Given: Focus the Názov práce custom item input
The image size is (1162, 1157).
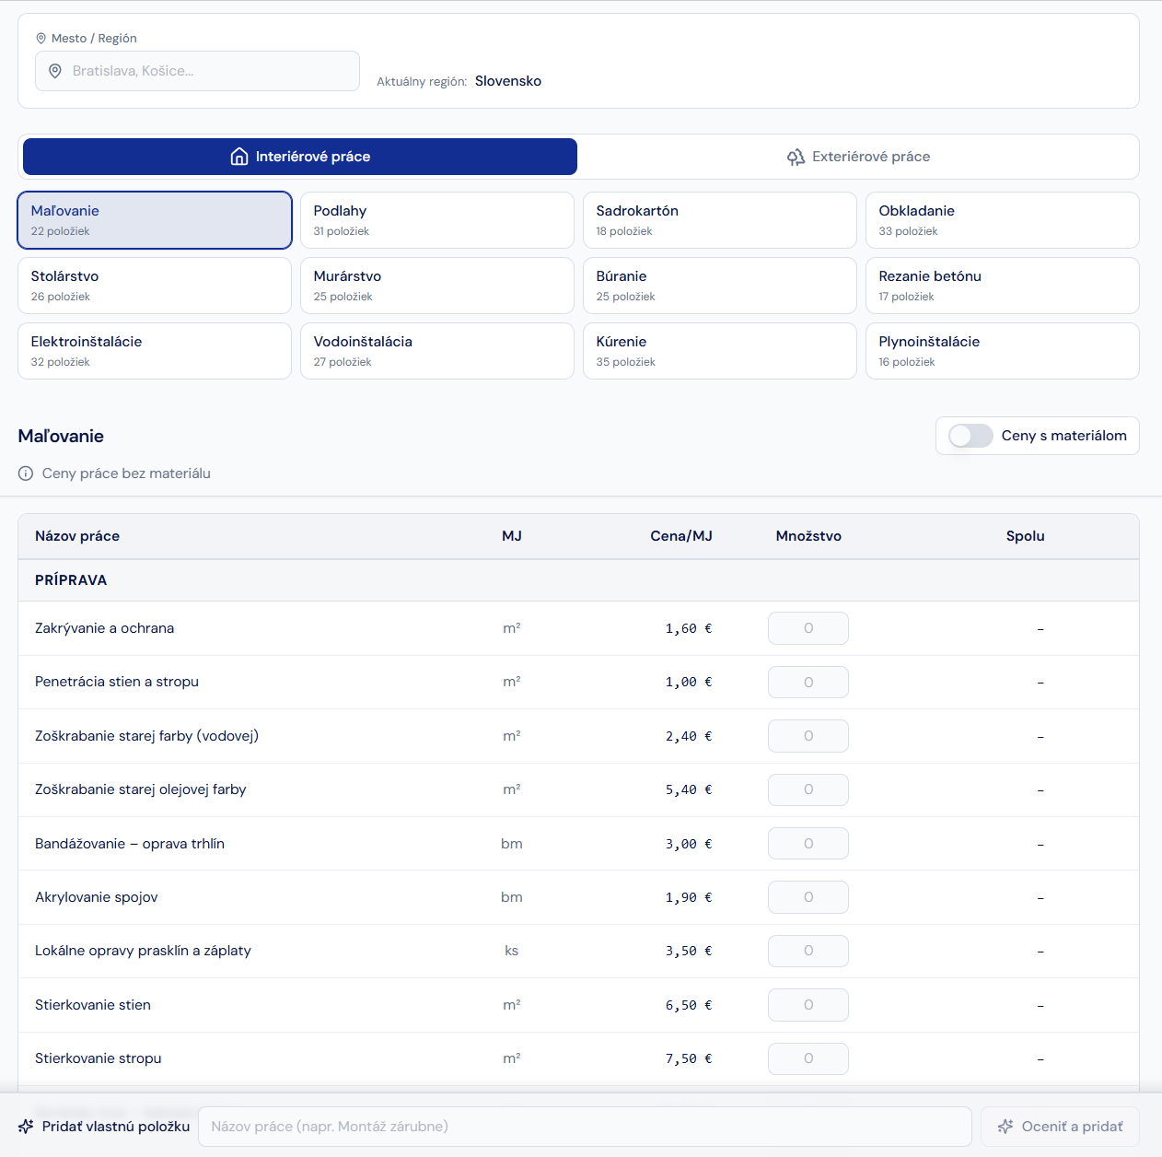Looking at the screenshot, I should click(x=585, y=1127).
